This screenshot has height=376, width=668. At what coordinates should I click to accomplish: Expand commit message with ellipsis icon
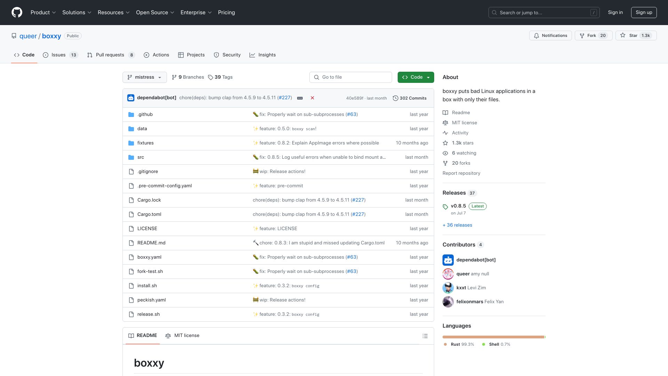(x=300, y=98)
